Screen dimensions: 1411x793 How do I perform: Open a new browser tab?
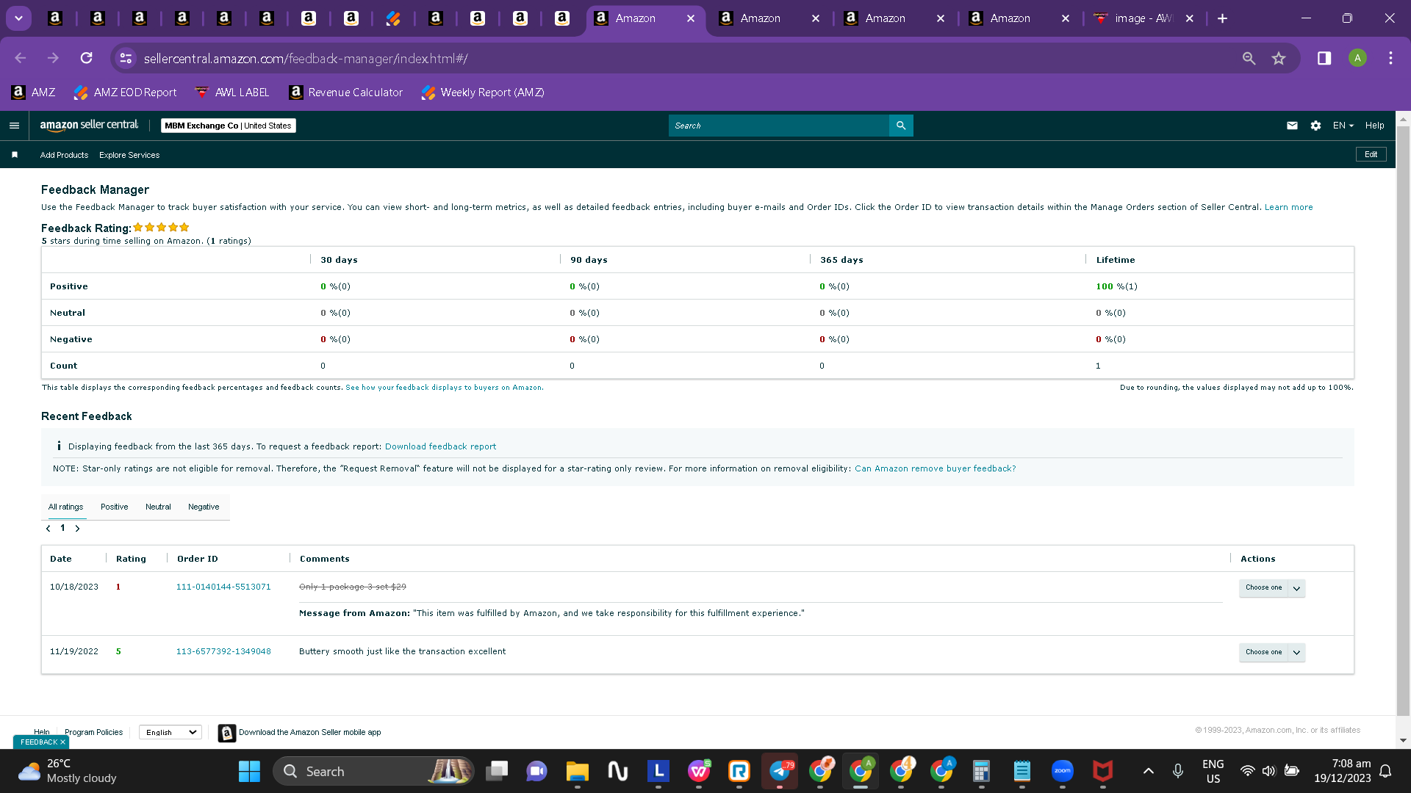[1222, 18]
